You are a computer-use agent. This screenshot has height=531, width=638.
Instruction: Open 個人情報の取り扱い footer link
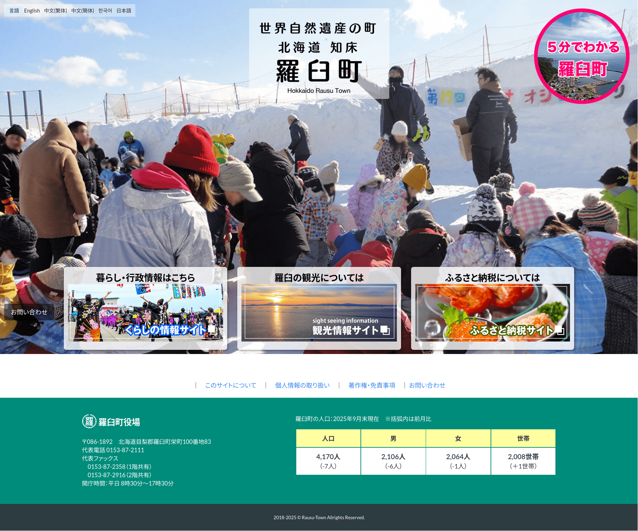(302, 385)
